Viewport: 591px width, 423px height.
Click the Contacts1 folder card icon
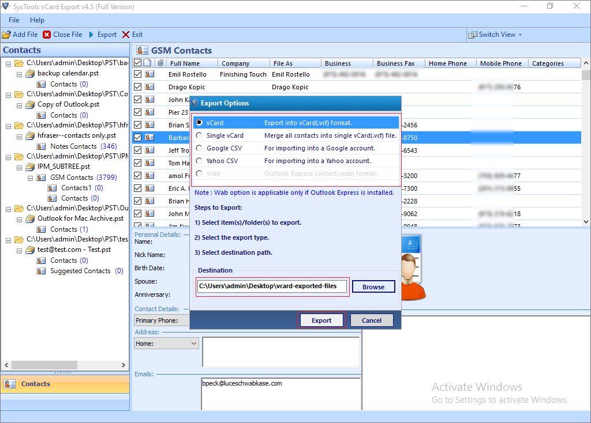[x=52, y=188]
